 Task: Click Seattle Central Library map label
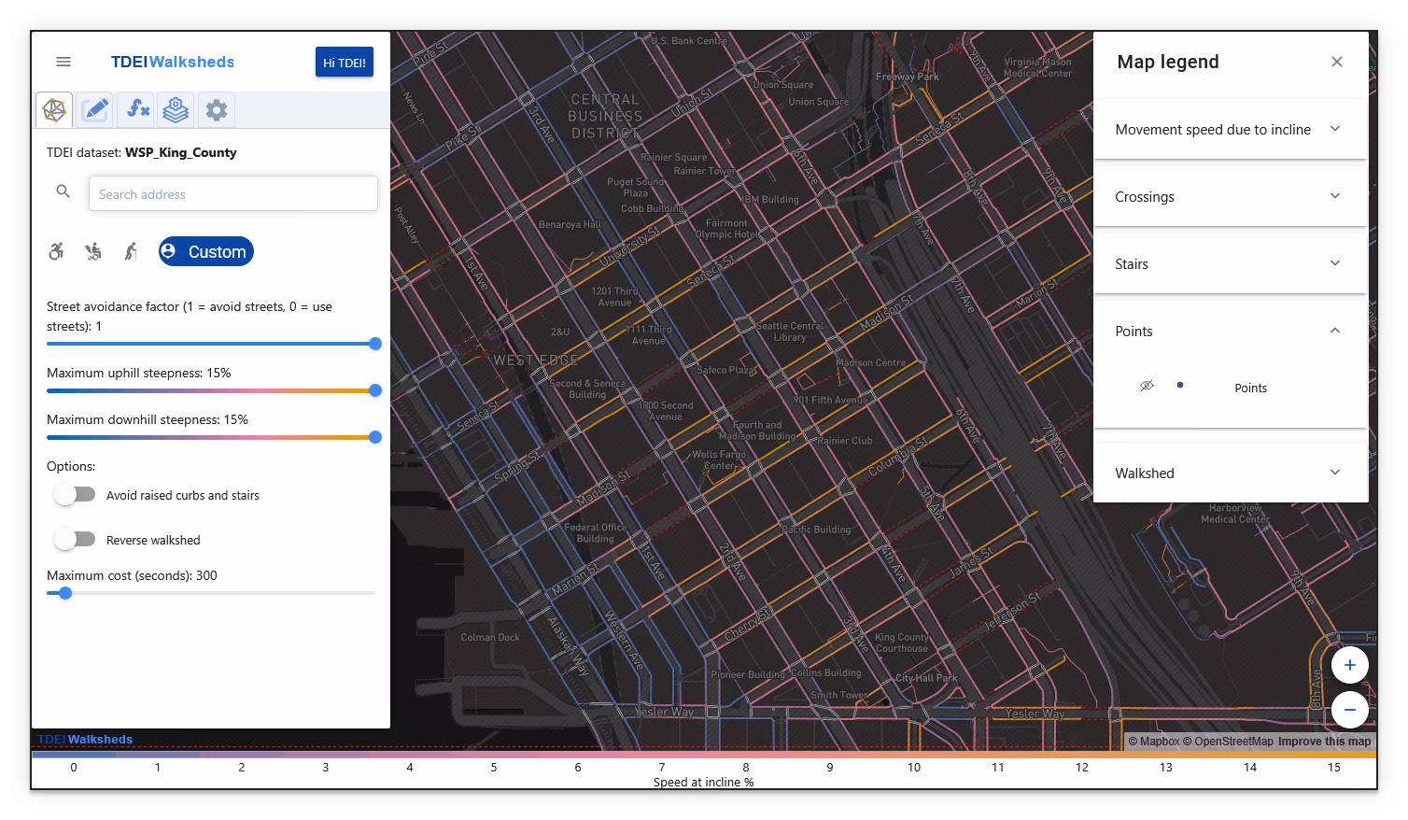(x=789, y=332)
